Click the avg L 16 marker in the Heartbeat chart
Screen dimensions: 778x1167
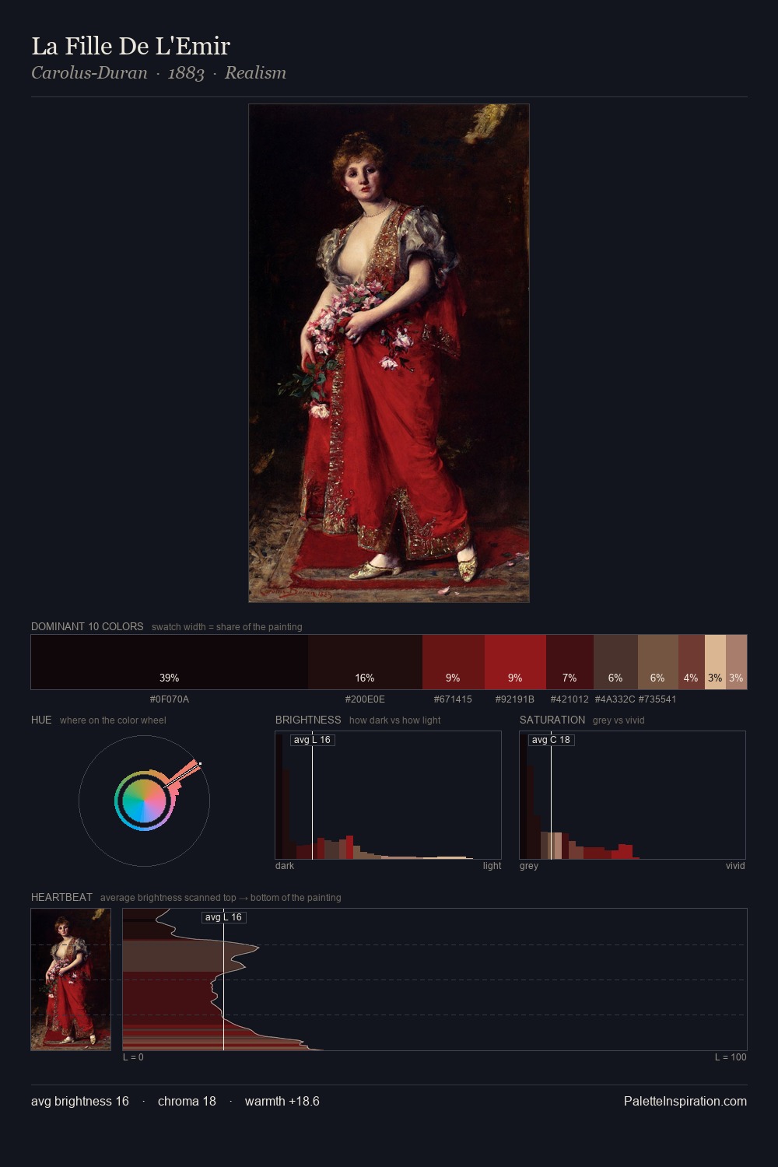tap(224, 917)
